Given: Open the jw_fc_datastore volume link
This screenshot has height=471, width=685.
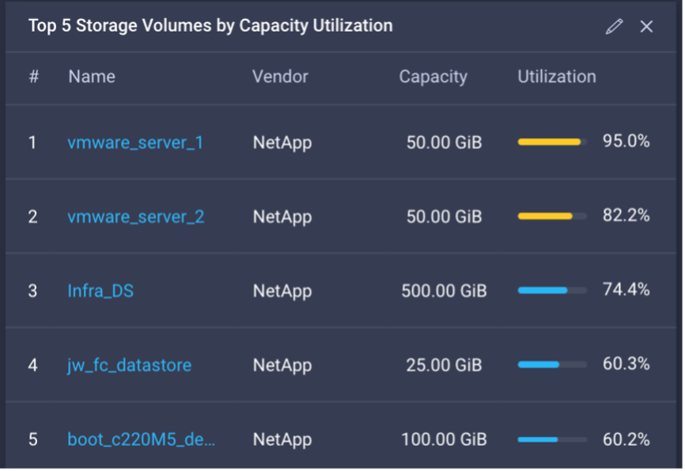Looking at the screenshot, I should (130, 366).
